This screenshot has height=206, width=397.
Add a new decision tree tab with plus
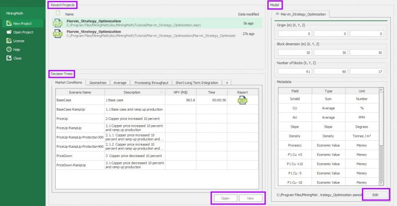[227, 82]
